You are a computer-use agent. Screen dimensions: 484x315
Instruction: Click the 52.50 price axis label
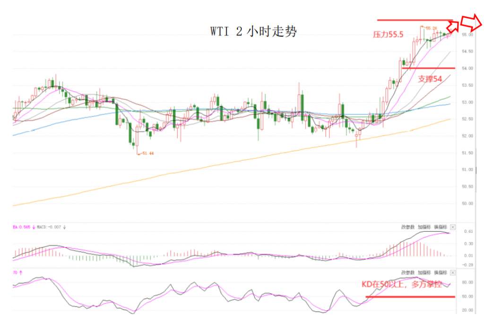tap(467, 119)
